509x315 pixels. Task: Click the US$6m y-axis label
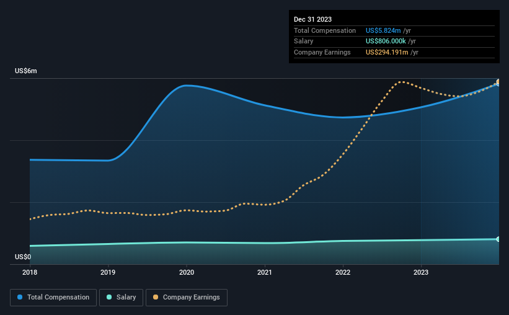26,71
